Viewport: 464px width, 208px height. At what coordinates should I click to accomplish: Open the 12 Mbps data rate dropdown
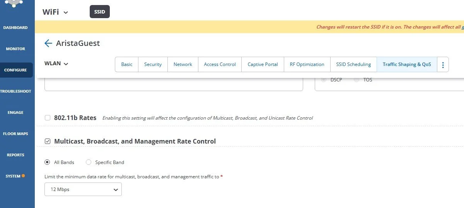coord(83,189)
